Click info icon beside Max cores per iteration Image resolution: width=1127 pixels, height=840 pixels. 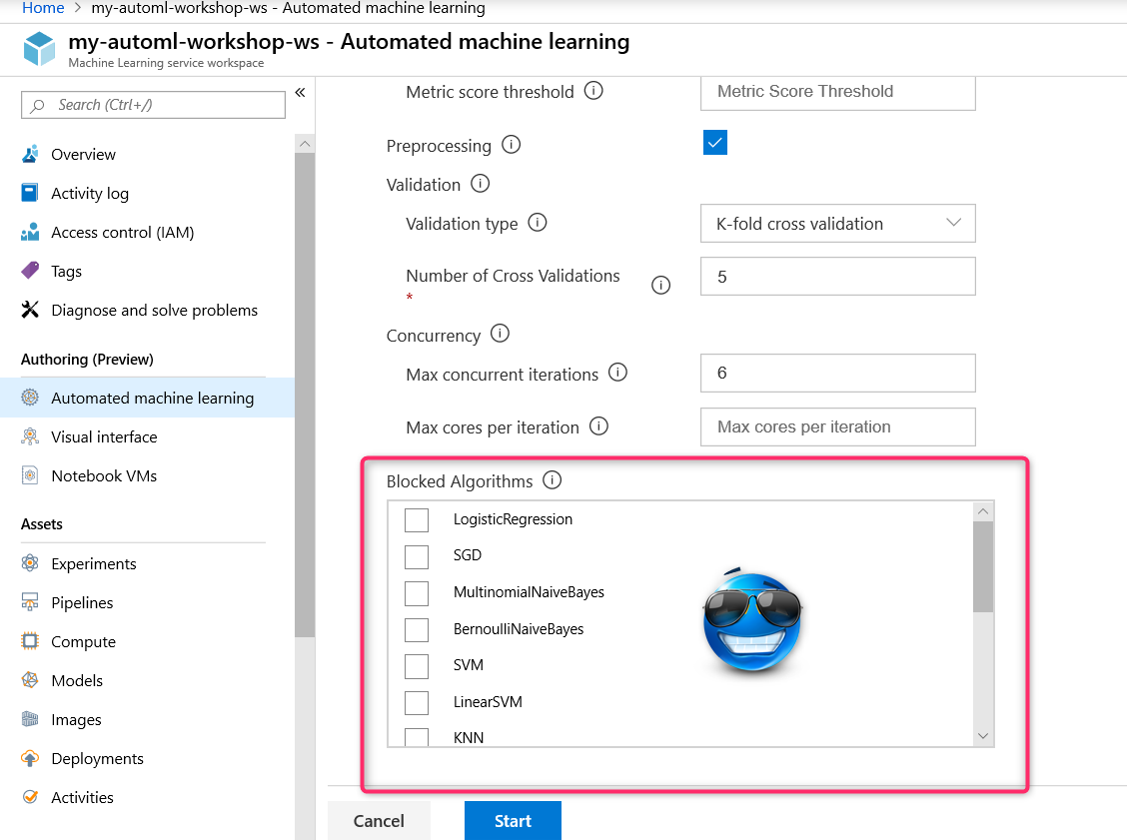tap(599, 426)
